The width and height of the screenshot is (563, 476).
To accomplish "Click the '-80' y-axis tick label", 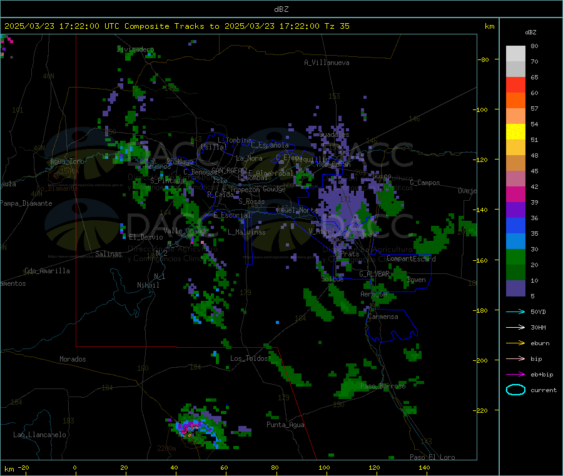I will coord(484,59).
